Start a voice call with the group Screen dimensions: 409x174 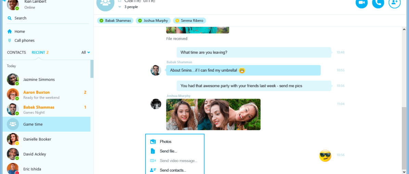coord(378,3)
